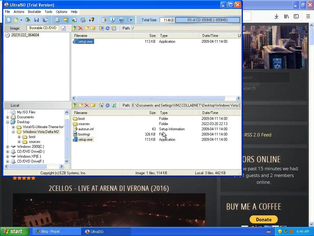Image resolution: width=314 pixels, height=236 pixels.
Task: Open the Bootable menu
Action: pyautogui.click(x=34, y=12)
